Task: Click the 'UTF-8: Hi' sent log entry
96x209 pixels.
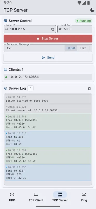Action: (x=48, y=139)
